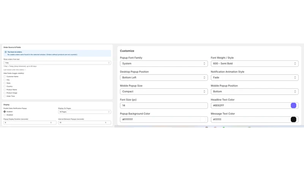The height and width of the screenshot is (171, 304).
Task: Tick the Order Time hide field checkbox
Action: pyautogui.click(x=5, y=96)
